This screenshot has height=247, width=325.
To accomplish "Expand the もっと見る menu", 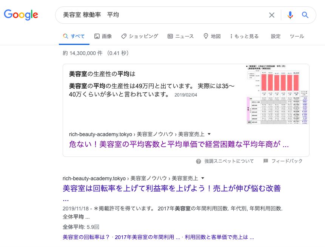I will (x=244, y=36).
